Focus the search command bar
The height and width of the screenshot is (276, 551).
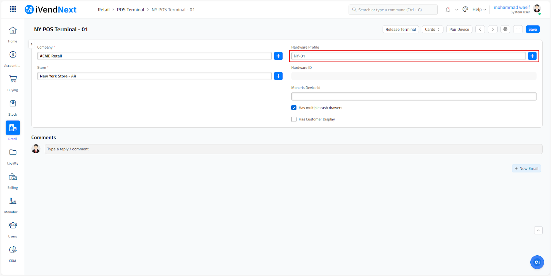click(x=393, y=10)
